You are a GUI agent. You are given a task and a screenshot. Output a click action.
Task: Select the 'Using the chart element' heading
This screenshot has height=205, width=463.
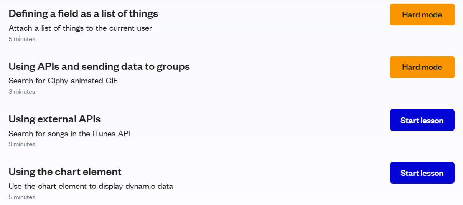(65, 171)
